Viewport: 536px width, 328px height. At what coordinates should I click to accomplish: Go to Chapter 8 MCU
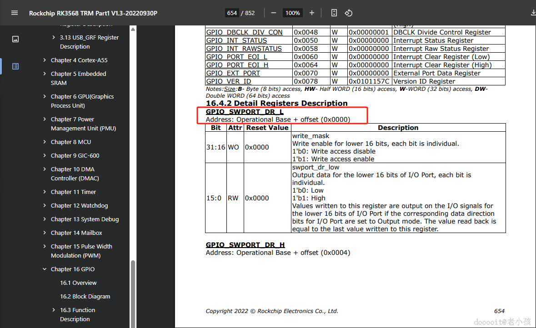[x=71, y=142]
